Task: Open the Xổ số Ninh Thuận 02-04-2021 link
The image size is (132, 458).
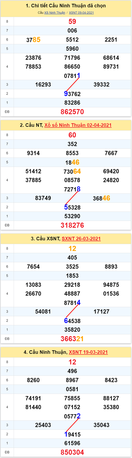Action: (78, 125)
